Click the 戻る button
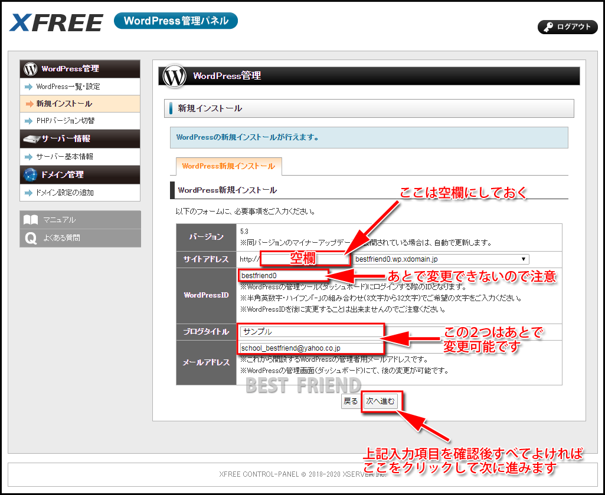The width and height of the screenshot is (605, 495). [351, 401]
